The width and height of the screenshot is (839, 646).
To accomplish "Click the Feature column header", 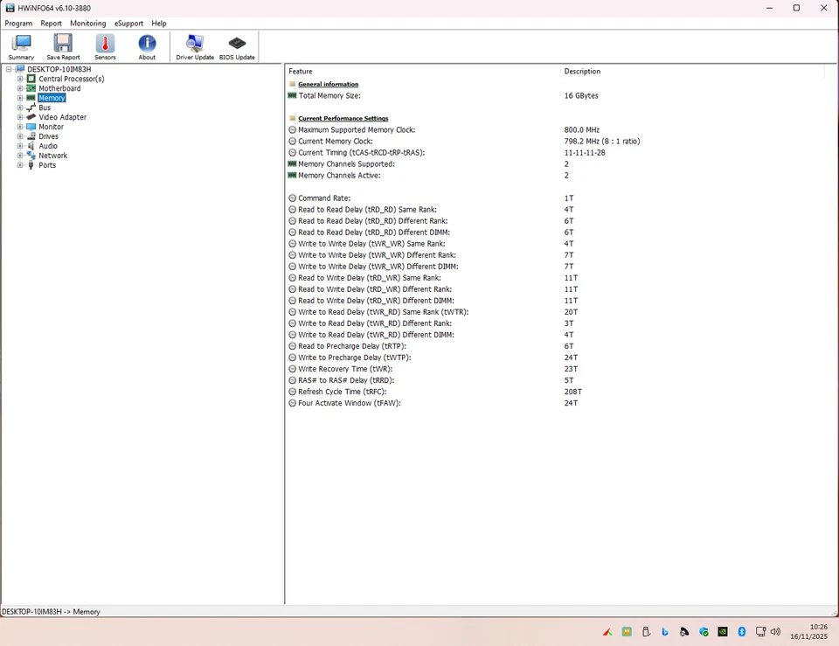I will click(423, 71).
